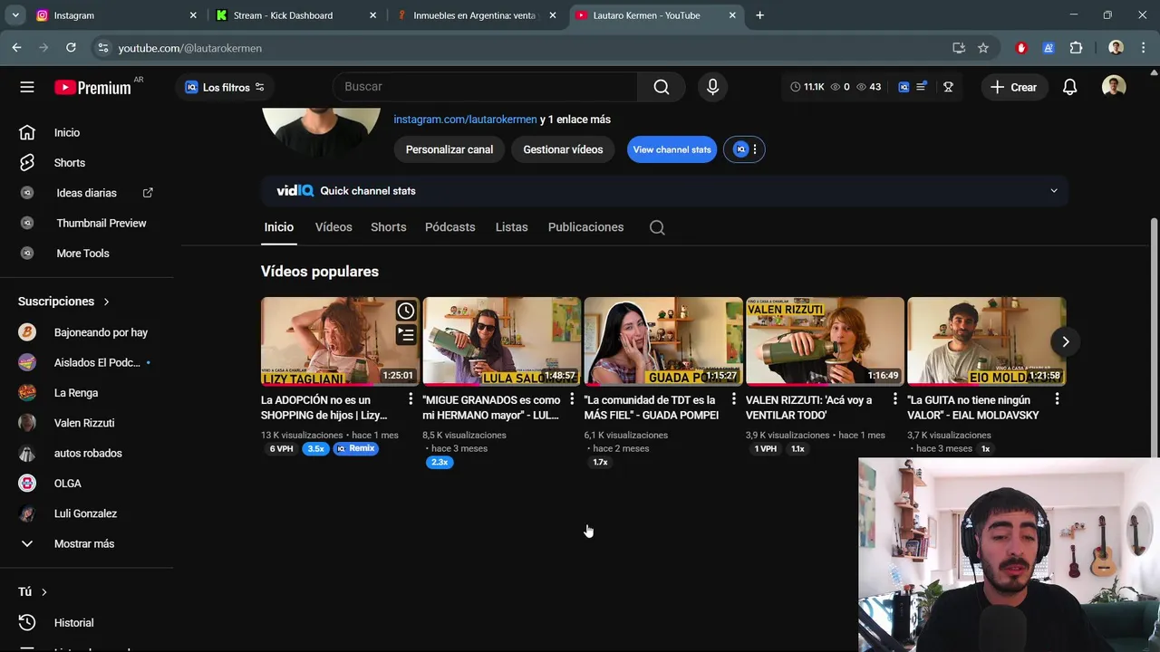Open instagram.com/lautarokermen link

click(465, 120)
